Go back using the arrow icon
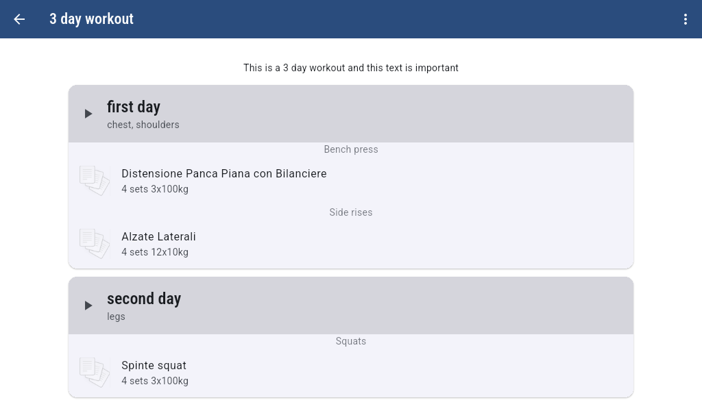 coord(19,19)
